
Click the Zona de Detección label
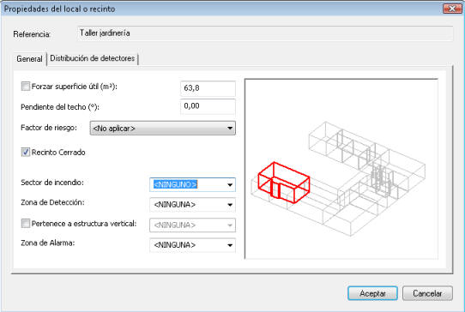(52, 202)
